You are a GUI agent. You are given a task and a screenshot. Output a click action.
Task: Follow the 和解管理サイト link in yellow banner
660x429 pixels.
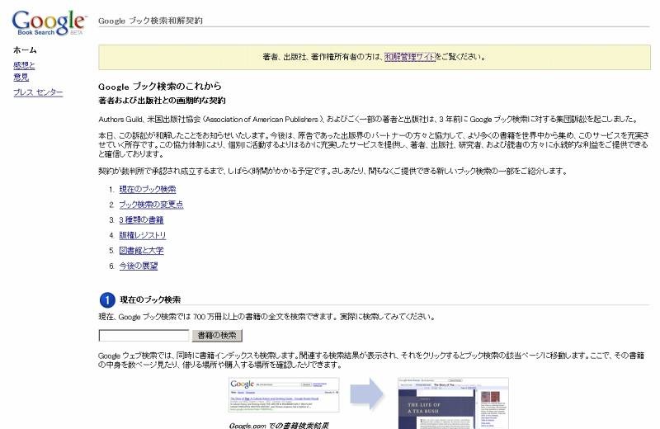tap(409, 57)
